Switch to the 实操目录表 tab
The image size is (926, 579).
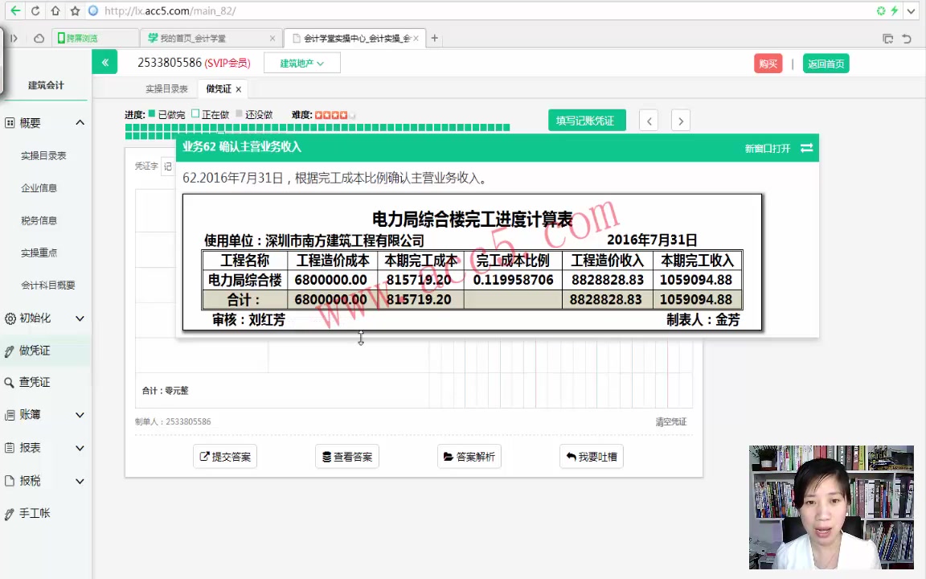click(166, 88)
